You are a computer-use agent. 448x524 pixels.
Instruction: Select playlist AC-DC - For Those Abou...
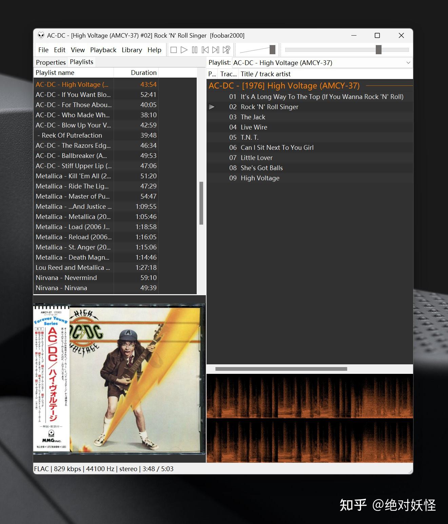(115, 105)
